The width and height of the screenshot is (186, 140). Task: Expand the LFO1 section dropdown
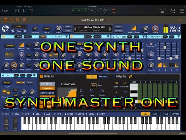coord(34,75)
